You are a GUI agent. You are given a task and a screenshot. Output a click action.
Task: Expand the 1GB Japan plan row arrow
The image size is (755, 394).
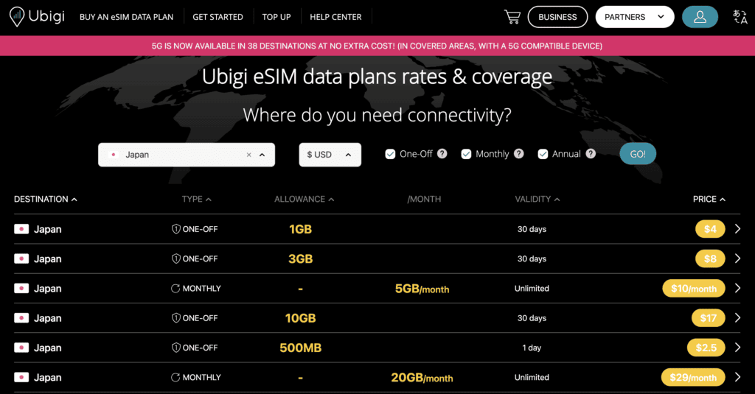click(x=737, y=229)
